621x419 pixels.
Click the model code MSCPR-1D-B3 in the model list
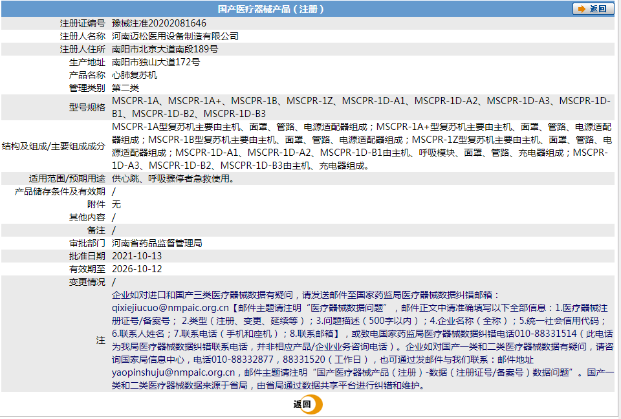click(x=234, y=114)
